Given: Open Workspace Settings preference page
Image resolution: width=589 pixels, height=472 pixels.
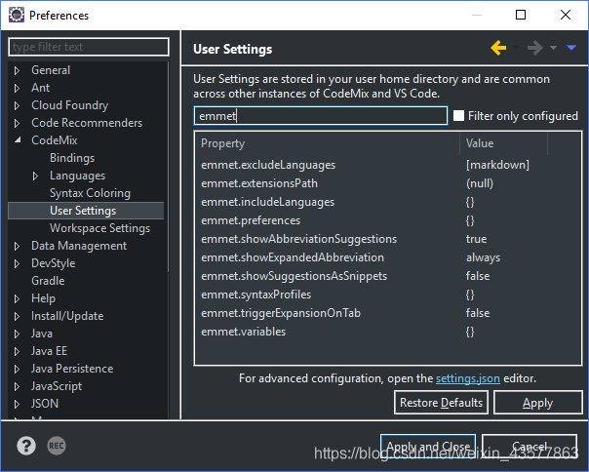Looking at the screenshot, I should pyautogui.click(x=99, y=228).
